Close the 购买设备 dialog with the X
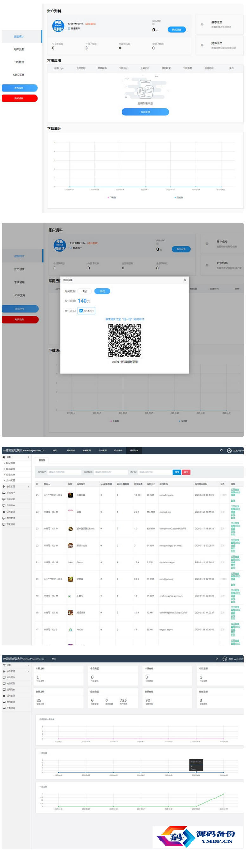Screen dimensions: 246x851 point(185,280)
